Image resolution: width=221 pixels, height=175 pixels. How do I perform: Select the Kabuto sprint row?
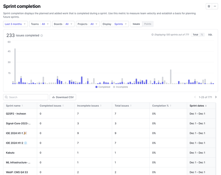tap(109, 153)
